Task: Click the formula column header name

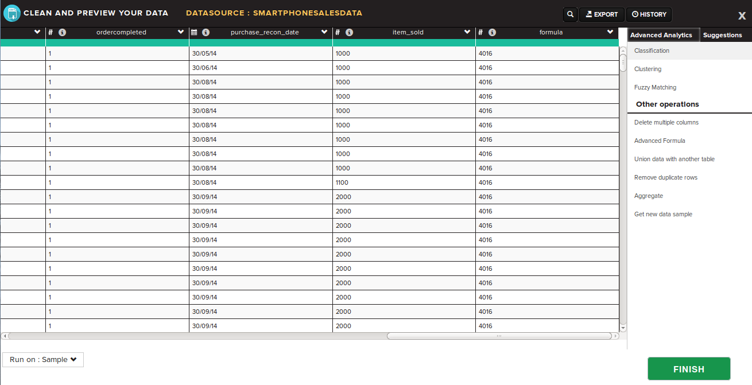Action: 551,32
